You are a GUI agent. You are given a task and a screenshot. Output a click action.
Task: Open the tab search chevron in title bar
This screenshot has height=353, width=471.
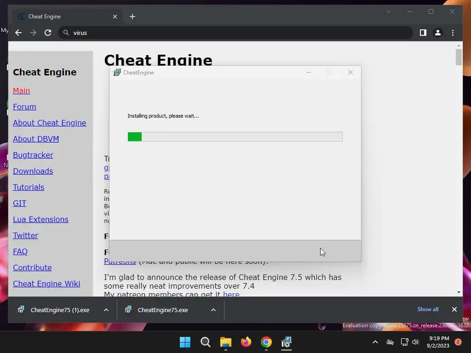pyautogui.click(x=388, y=11)
